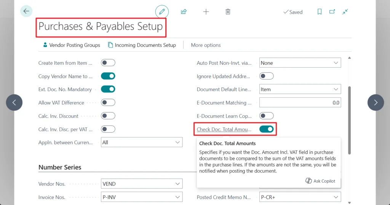Open the Vendor Nos. dropdown
Image resolution: width=390 pixels, height=205 pixels.
[x=142, y=184]
